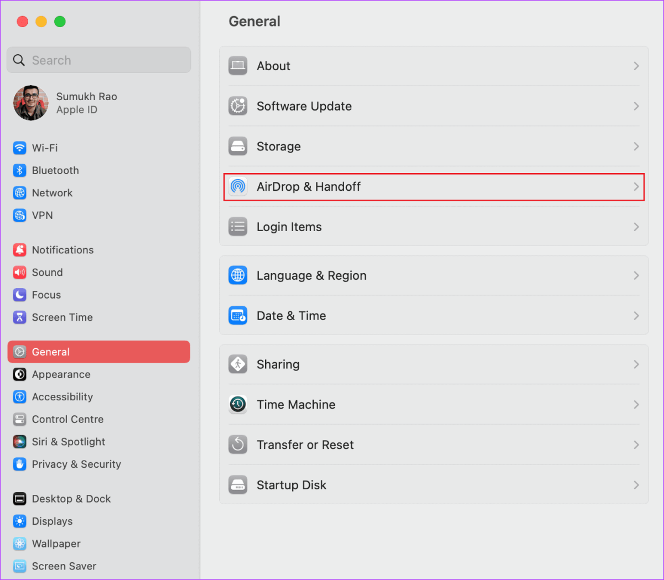Click the Displays sun icon

click(20, 521)
